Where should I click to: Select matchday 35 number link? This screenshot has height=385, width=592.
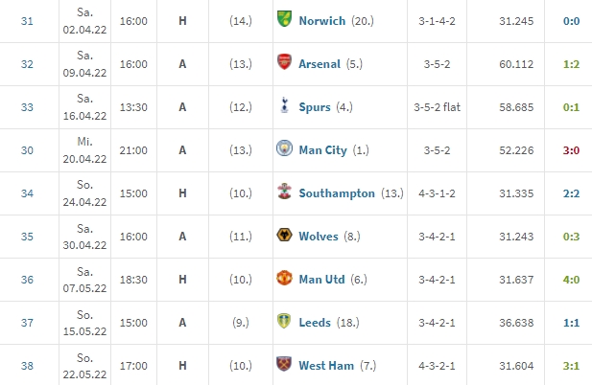[x=27, y=237]
